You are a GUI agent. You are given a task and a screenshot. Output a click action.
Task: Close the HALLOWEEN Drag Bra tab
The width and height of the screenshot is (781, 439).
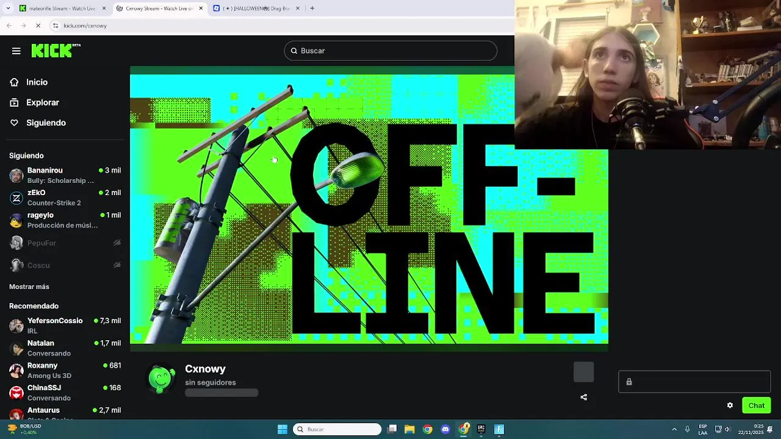coord(298,9)
